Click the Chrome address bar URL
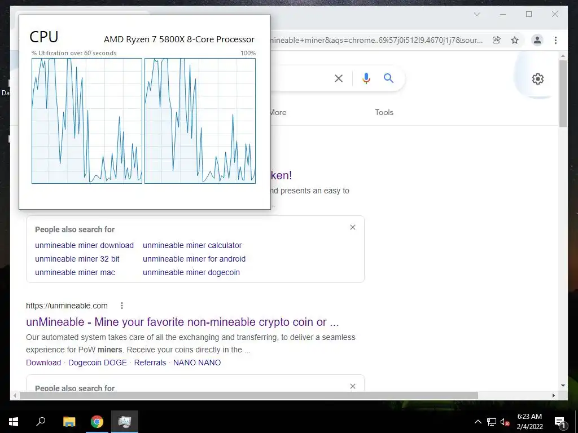 376,40
